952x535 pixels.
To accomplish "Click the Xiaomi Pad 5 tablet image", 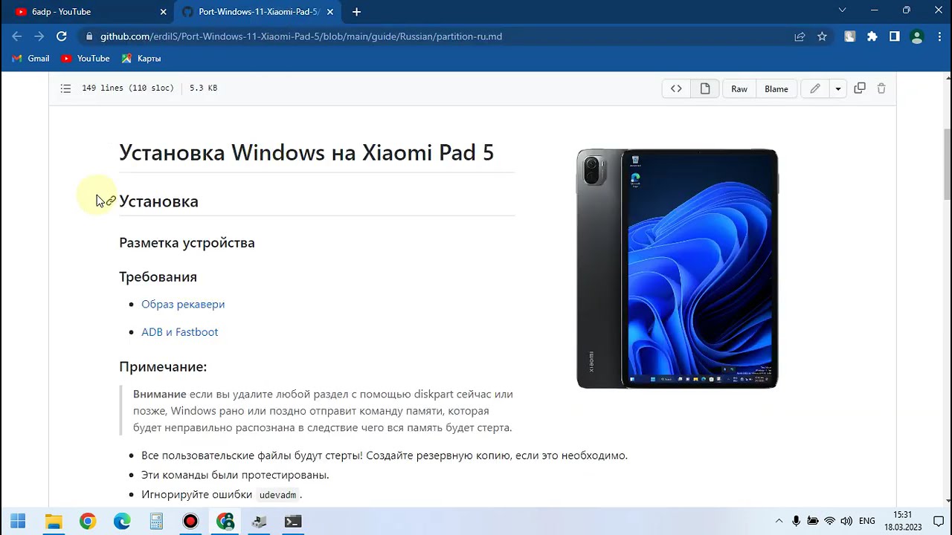I will pos(678,268).
